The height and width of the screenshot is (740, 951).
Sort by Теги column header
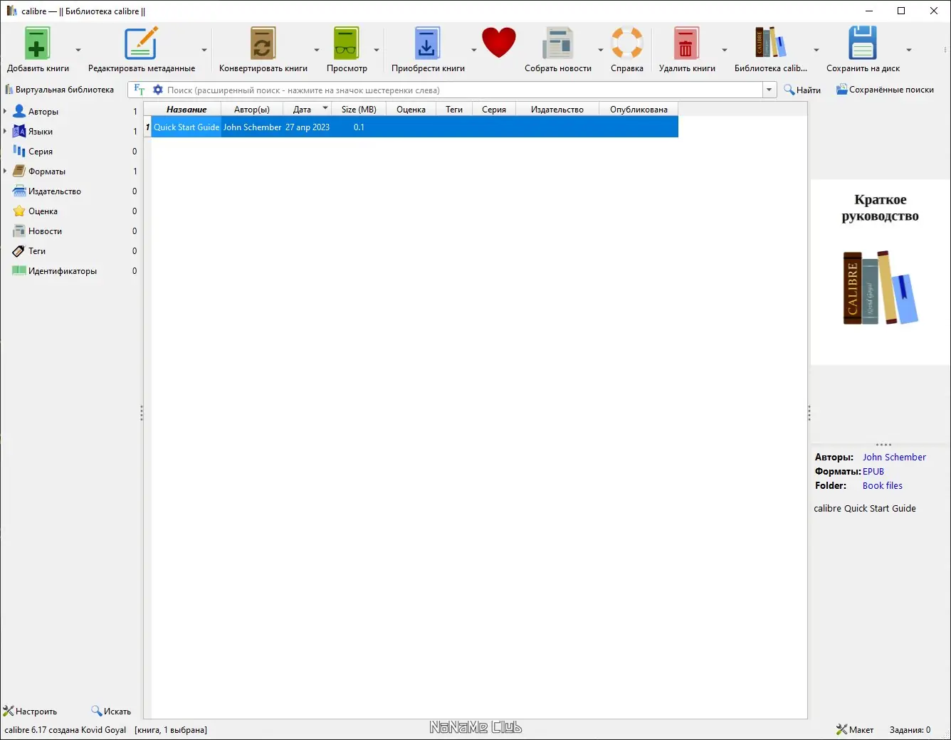click(x=454, y=109)
